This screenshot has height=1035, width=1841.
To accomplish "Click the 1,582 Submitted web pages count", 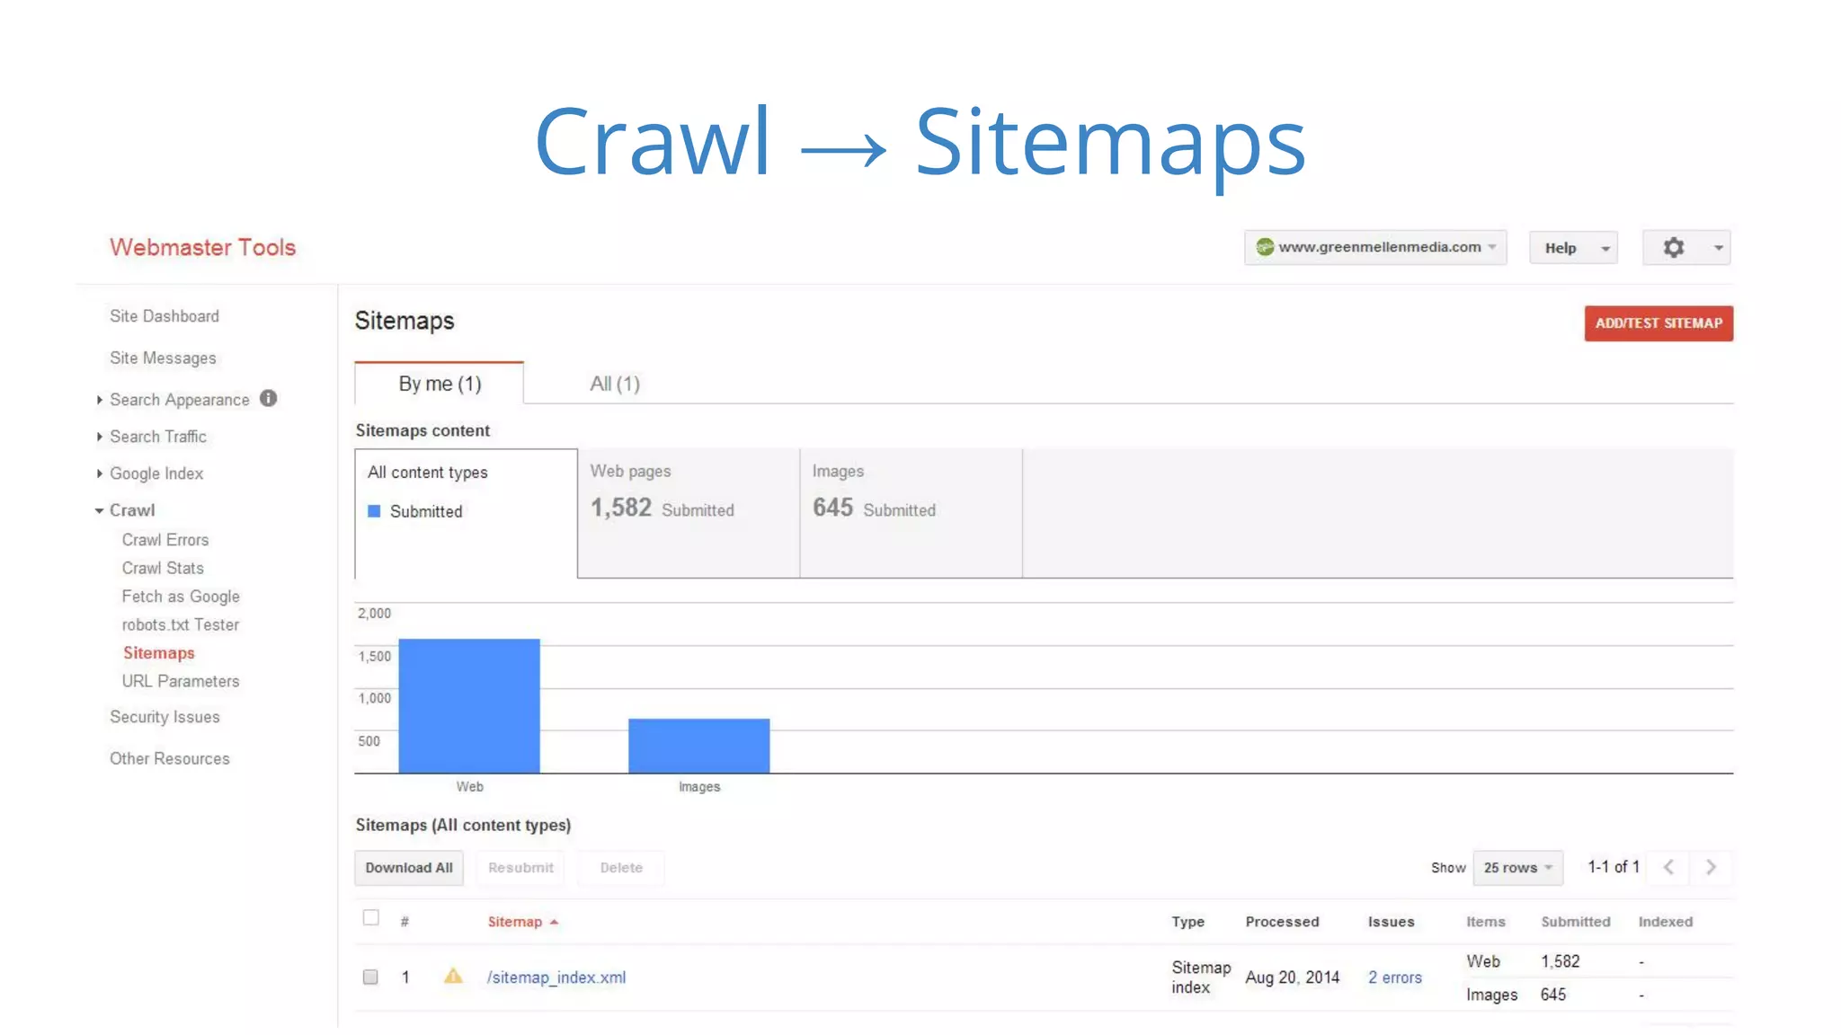I will (x=663, y=509).
